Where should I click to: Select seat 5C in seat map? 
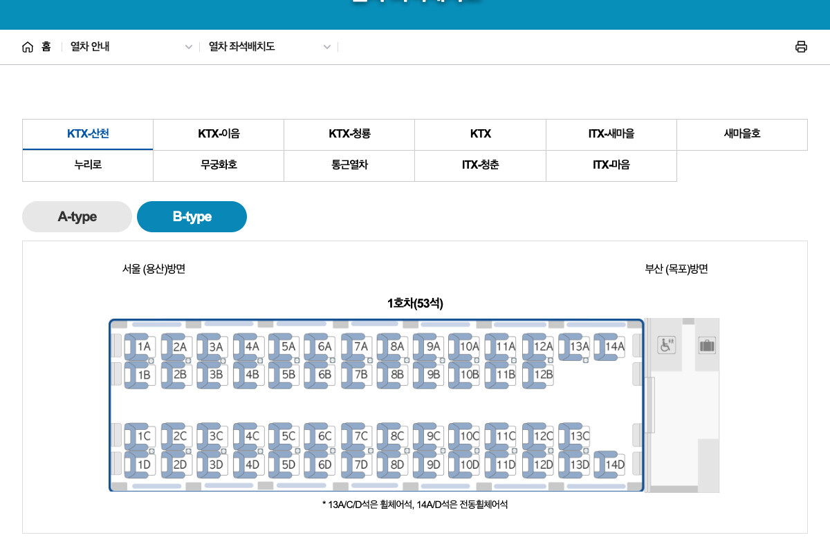coord(284,436)
